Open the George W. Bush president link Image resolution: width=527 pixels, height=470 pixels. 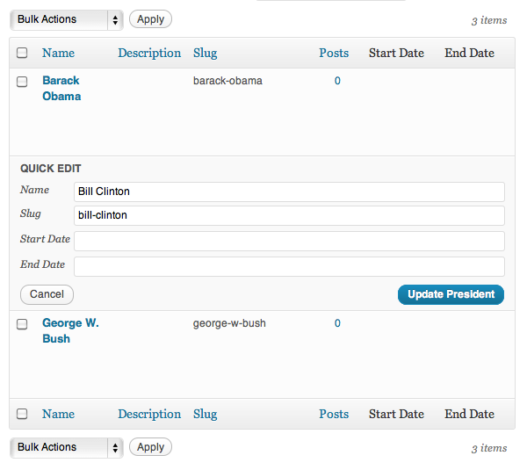(x=70, y=331)
